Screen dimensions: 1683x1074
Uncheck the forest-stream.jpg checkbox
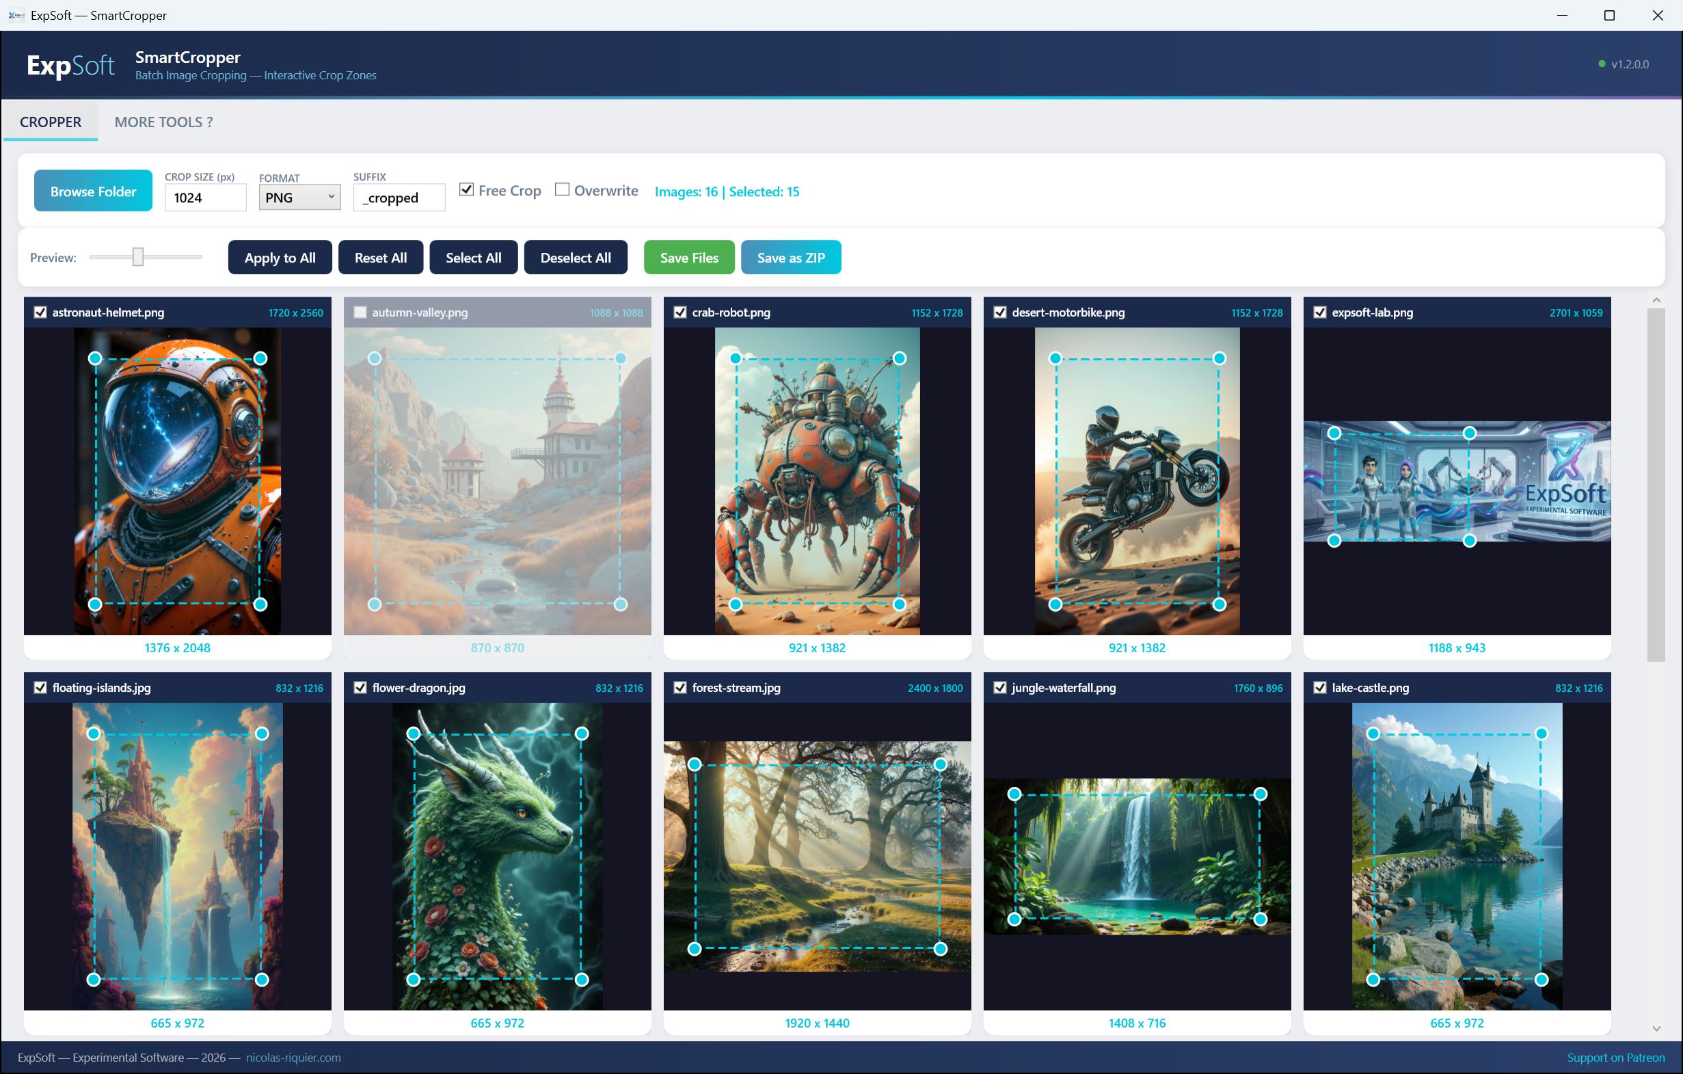click(x=680, y=688)
